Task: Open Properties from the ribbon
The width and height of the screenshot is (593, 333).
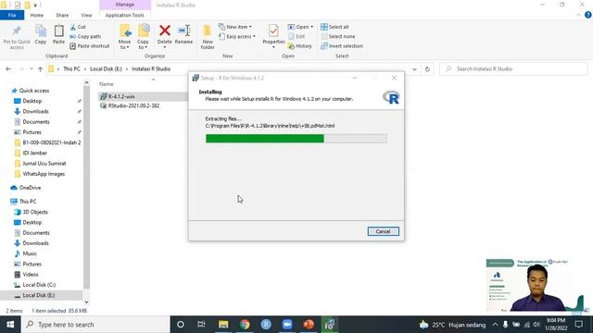Action: coord(273,36)
